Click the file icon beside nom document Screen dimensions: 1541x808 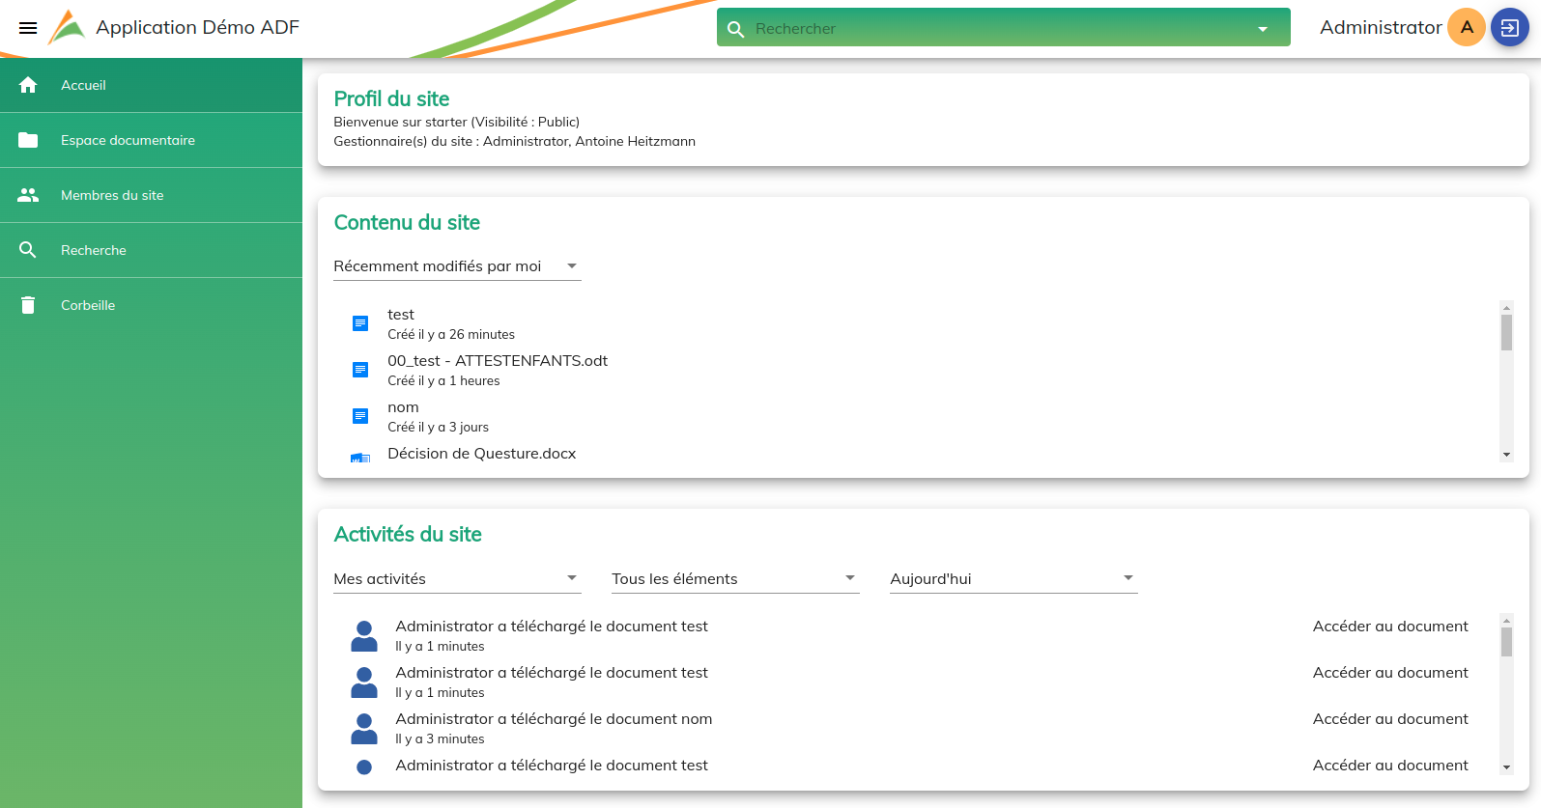pyautogui.click(x=360, y=416)
